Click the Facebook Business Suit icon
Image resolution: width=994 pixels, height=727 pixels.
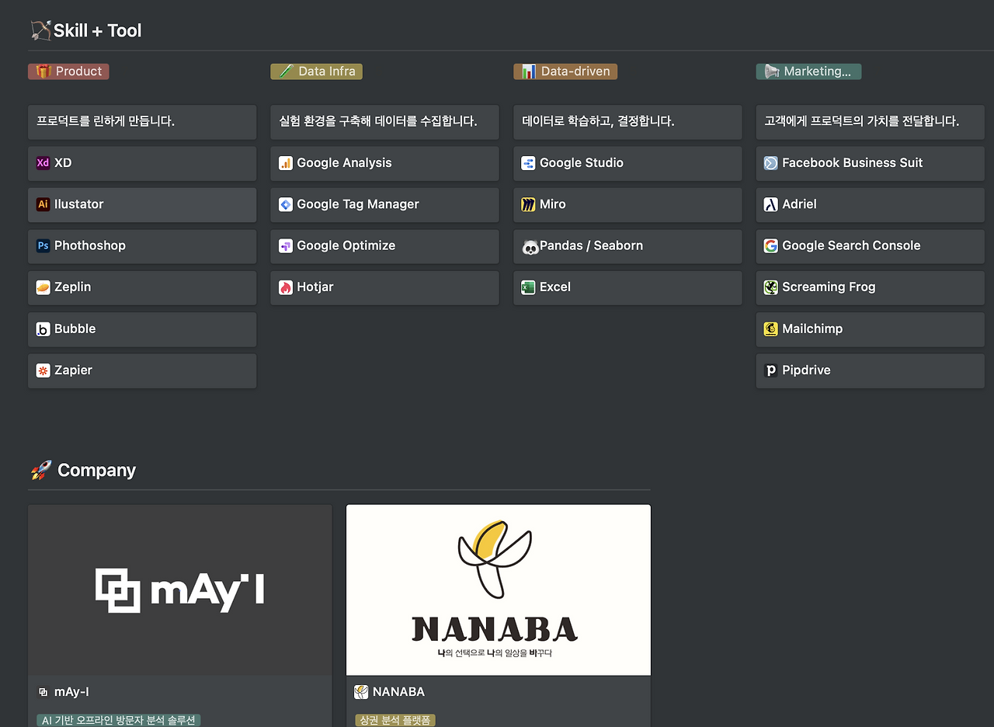coord(771,163)
